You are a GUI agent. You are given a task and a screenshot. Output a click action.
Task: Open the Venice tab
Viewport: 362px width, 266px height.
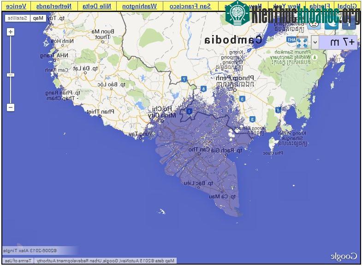click(16, 6)
